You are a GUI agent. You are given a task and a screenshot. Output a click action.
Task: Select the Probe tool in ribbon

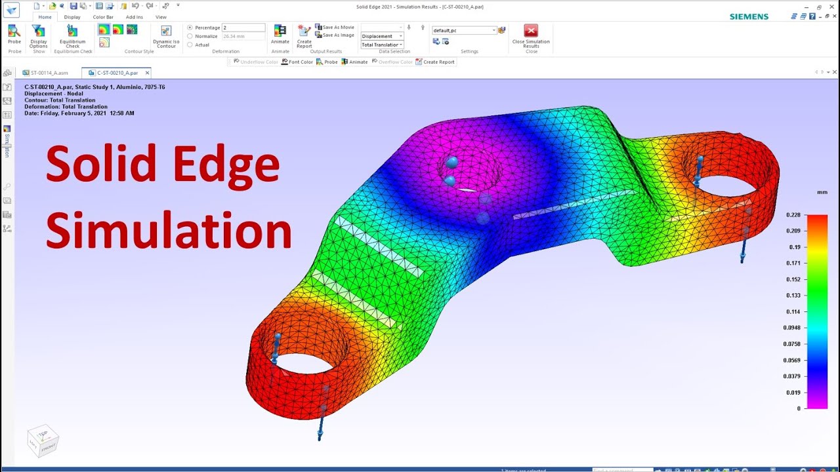point(14,35)
